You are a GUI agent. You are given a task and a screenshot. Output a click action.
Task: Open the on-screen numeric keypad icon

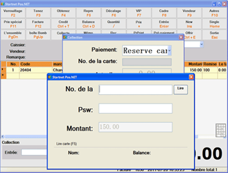(x=221, y=131)
